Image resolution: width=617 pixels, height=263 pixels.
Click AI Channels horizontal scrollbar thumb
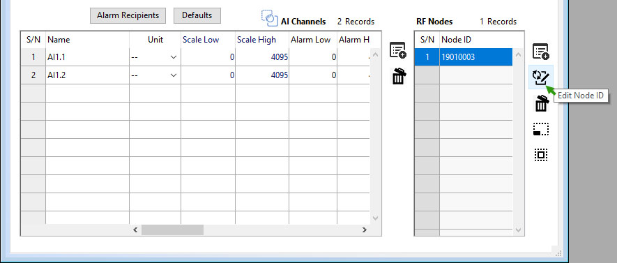click(x=172, y=230)
